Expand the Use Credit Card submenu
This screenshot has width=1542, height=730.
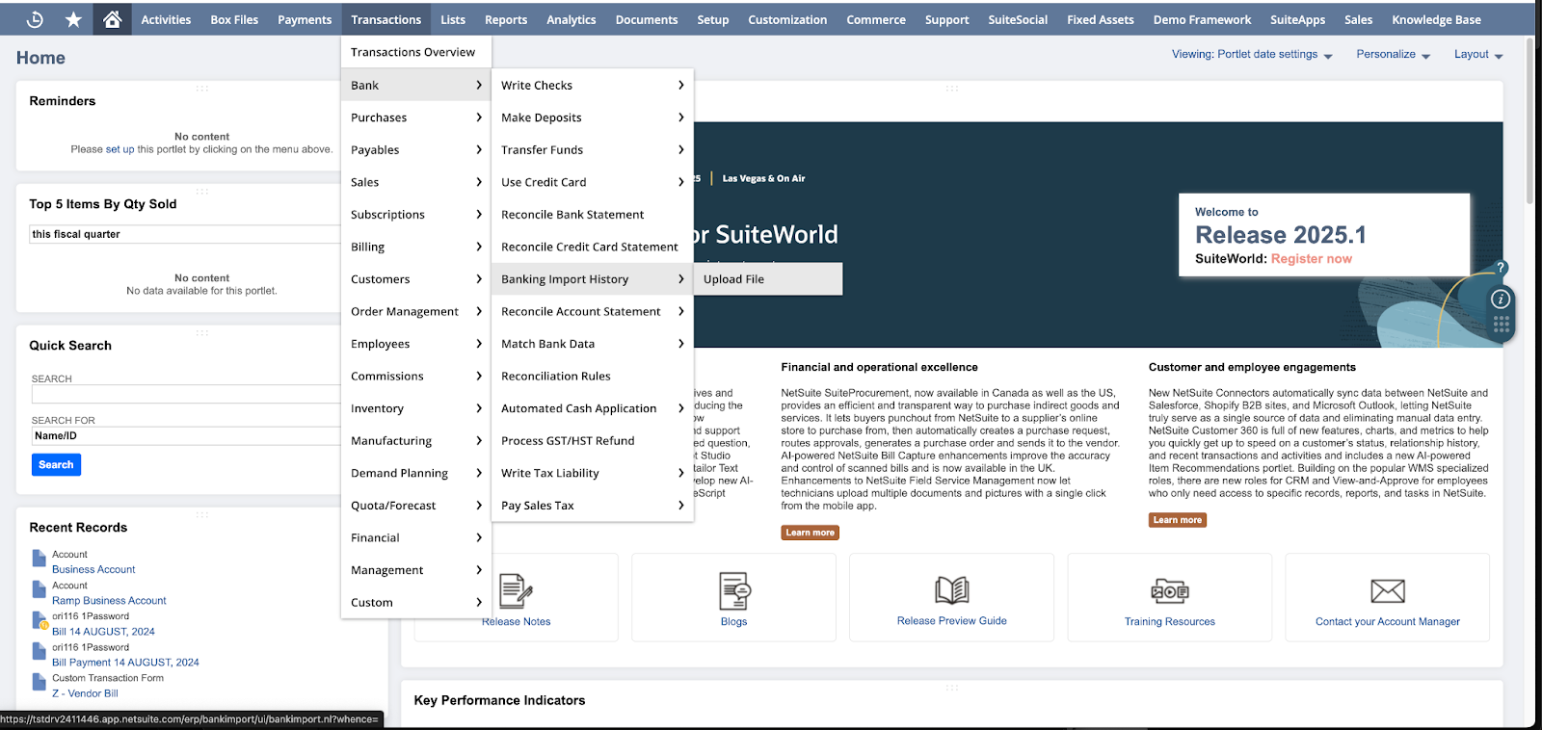pyautogui.click(x=593, y=182)
